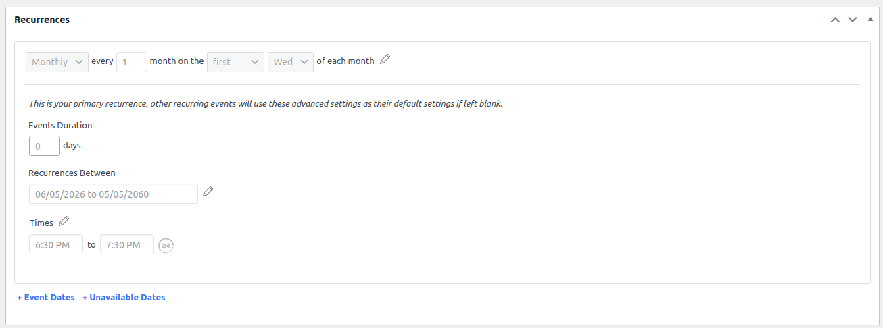This screenshot has width=883, height=328.
Task: Click the Times label
Action: [x=41, y=223]
